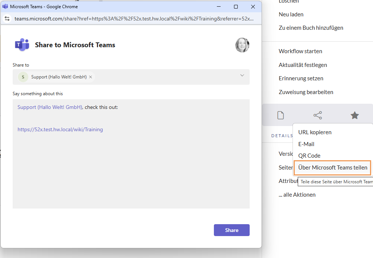This screenshot has height=258, width=373.
Task: Expand the Share to dropdown chevron
Action: [x=242, y=75]
